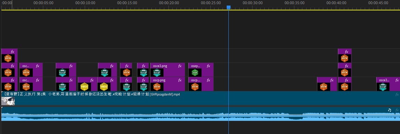
Task: Click 00:00:10:00 on the time ruler
Action: (x=85, y=3)
